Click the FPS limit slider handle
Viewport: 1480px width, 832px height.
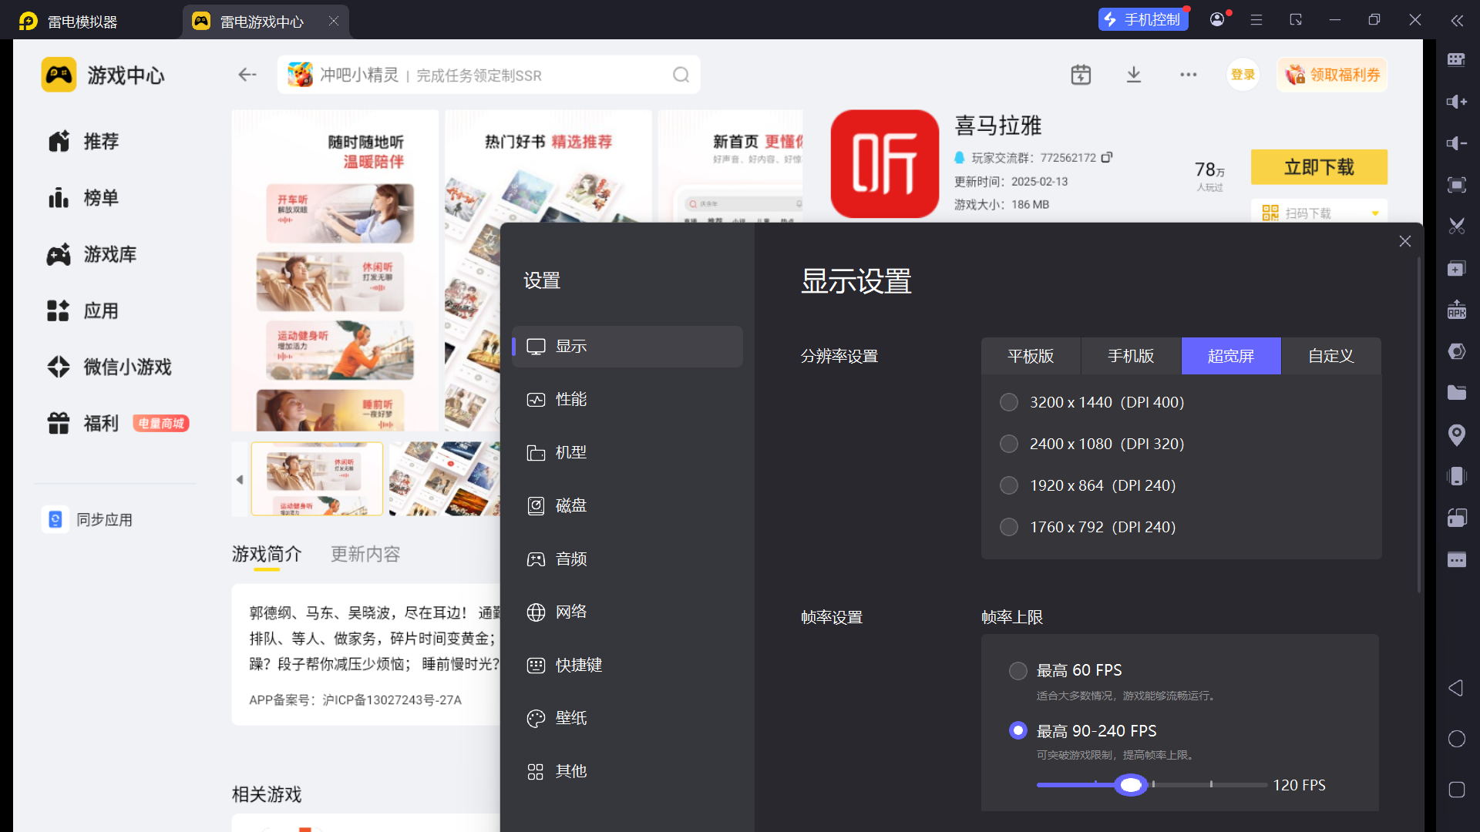point(1131,785)
